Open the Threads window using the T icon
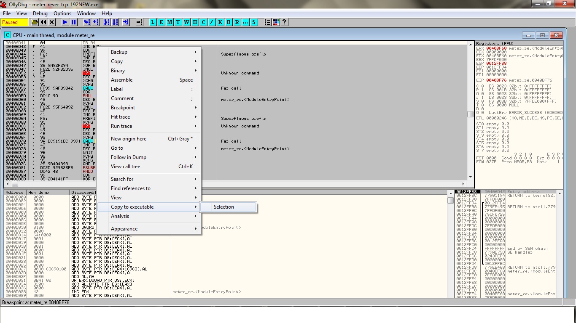 178,22
